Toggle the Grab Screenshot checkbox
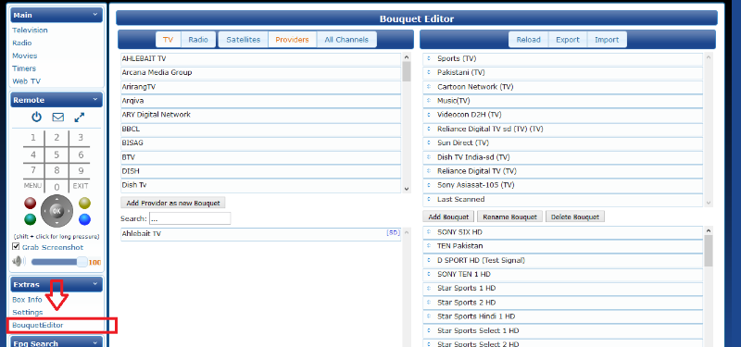 tap(16, 247)
